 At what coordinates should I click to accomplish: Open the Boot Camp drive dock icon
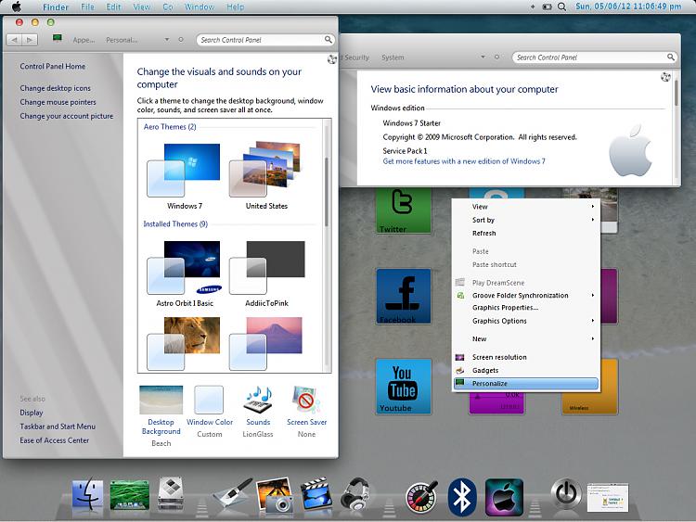[171, 494]
